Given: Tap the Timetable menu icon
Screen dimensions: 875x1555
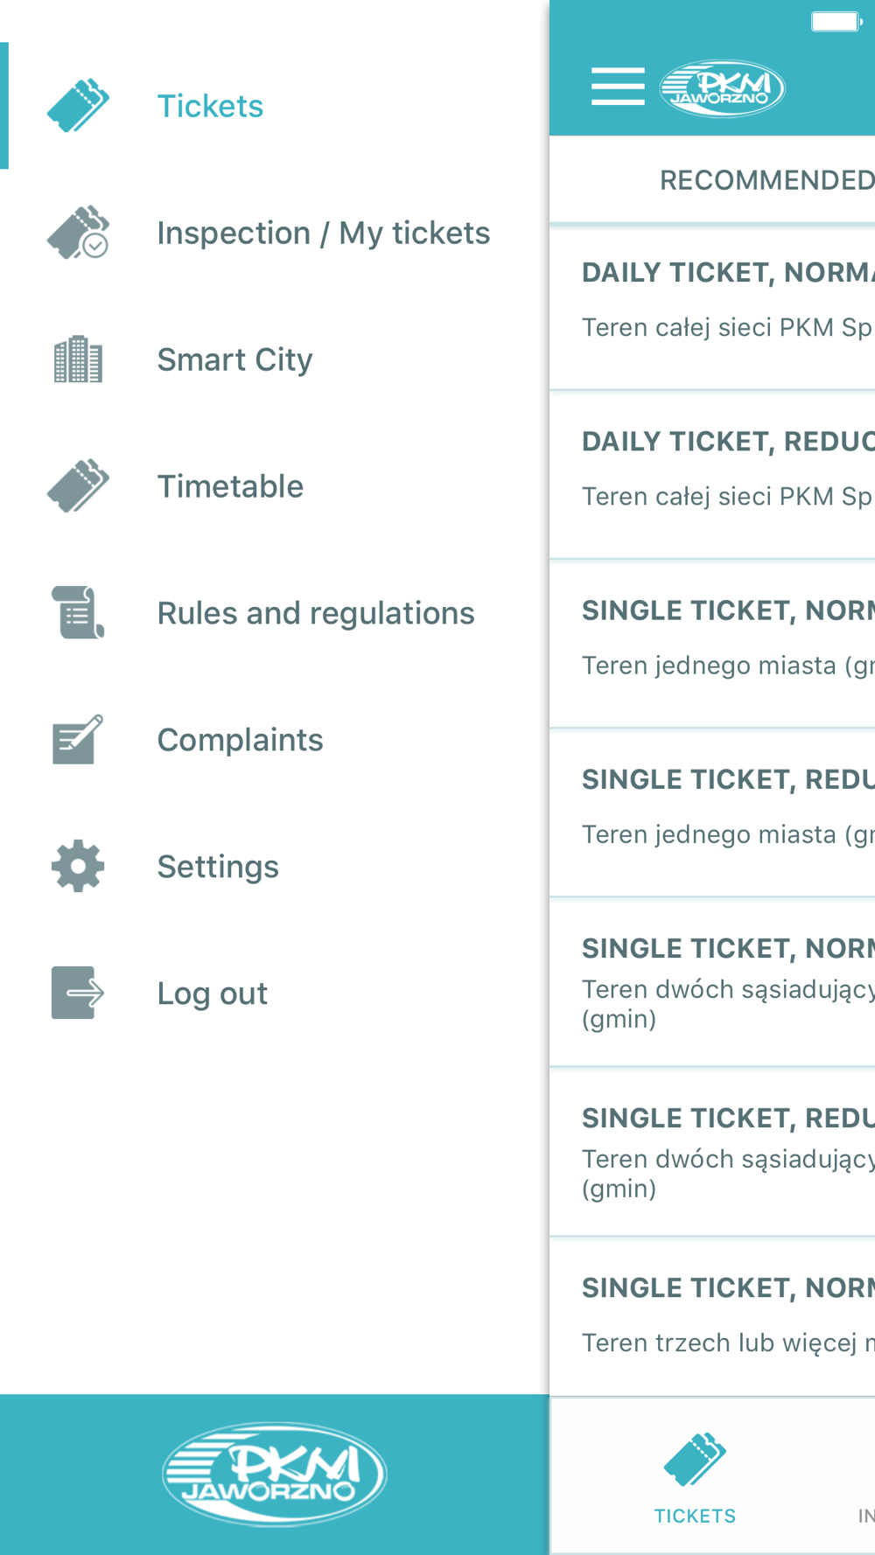Looking at the screenshot, I should coord(78,486).
